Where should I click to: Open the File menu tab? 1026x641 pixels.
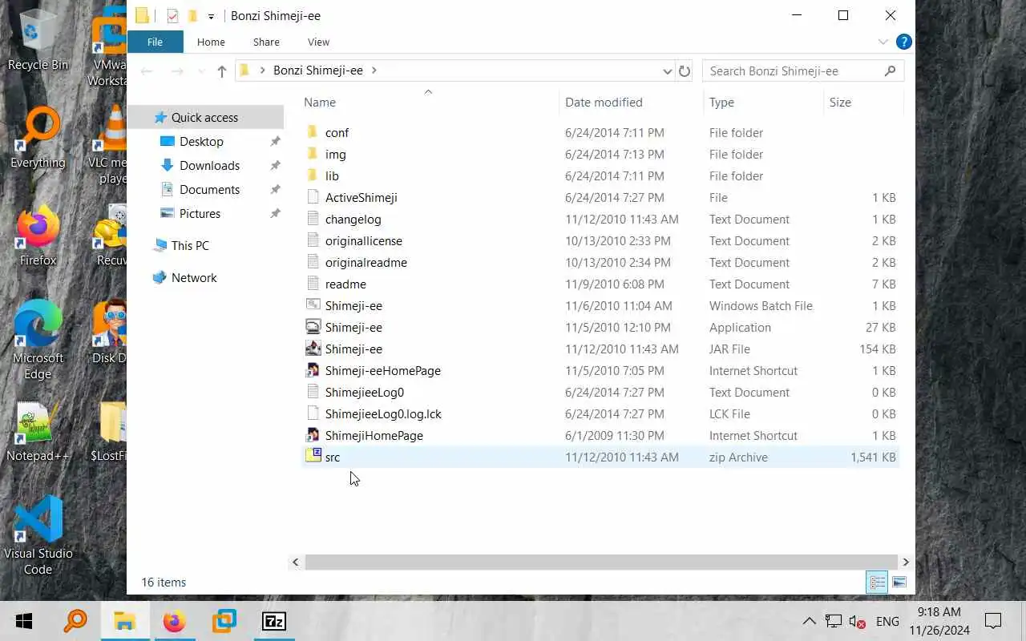click(155, 42)
